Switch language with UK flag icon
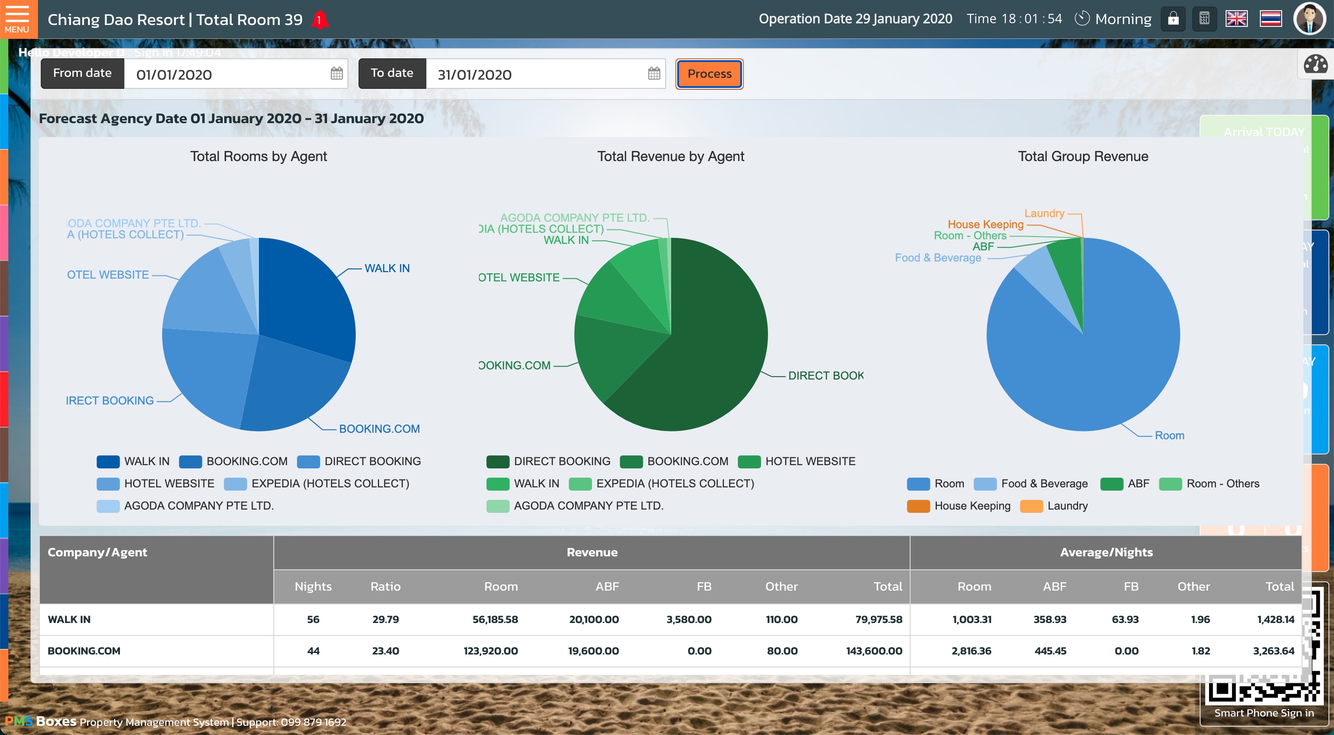The image size is (1334, 735). [x=1236, y=19]
